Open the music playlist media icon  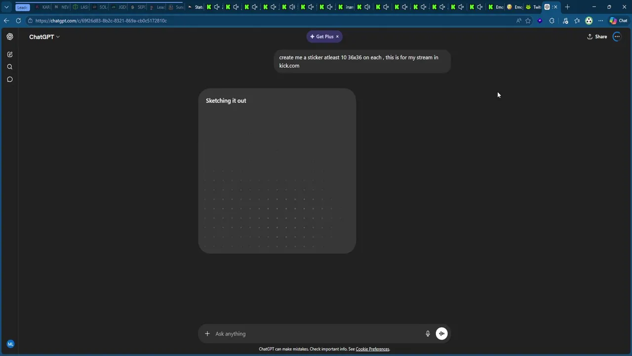pyautogui.click(x=565, y=21)
